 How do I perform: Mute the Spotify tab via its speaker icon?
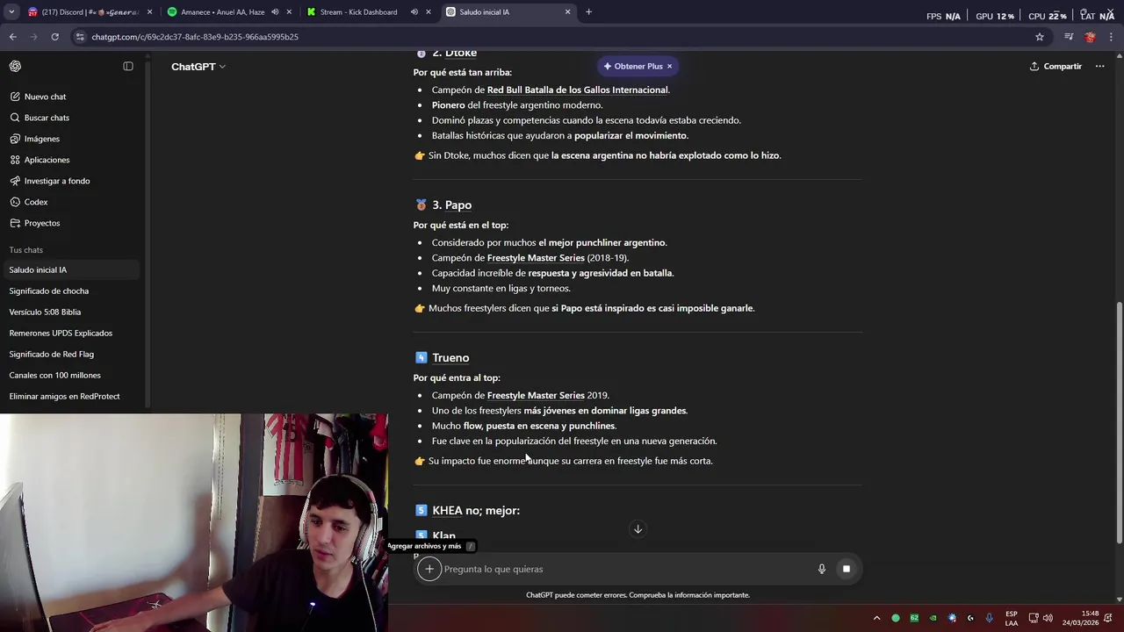[x=275, y=12]
